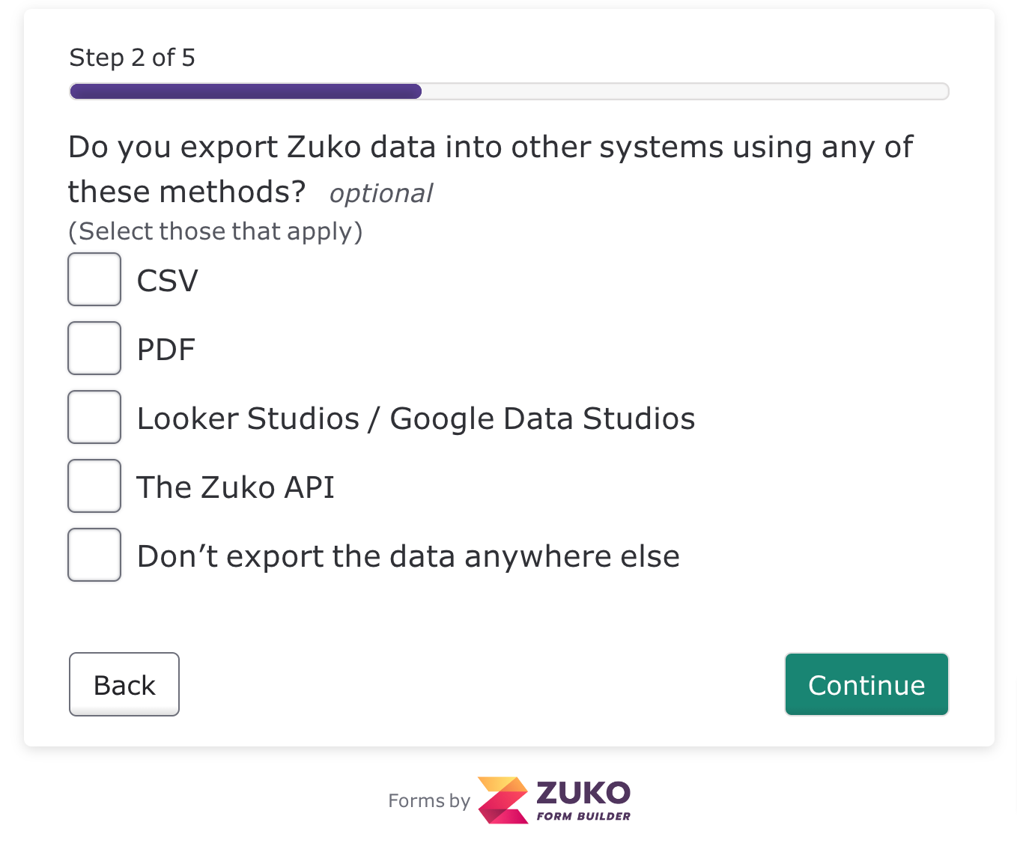Click the Select those that apply hint text
The height and width of the screenshot is (852, 1017).
[x=216, y=231]
